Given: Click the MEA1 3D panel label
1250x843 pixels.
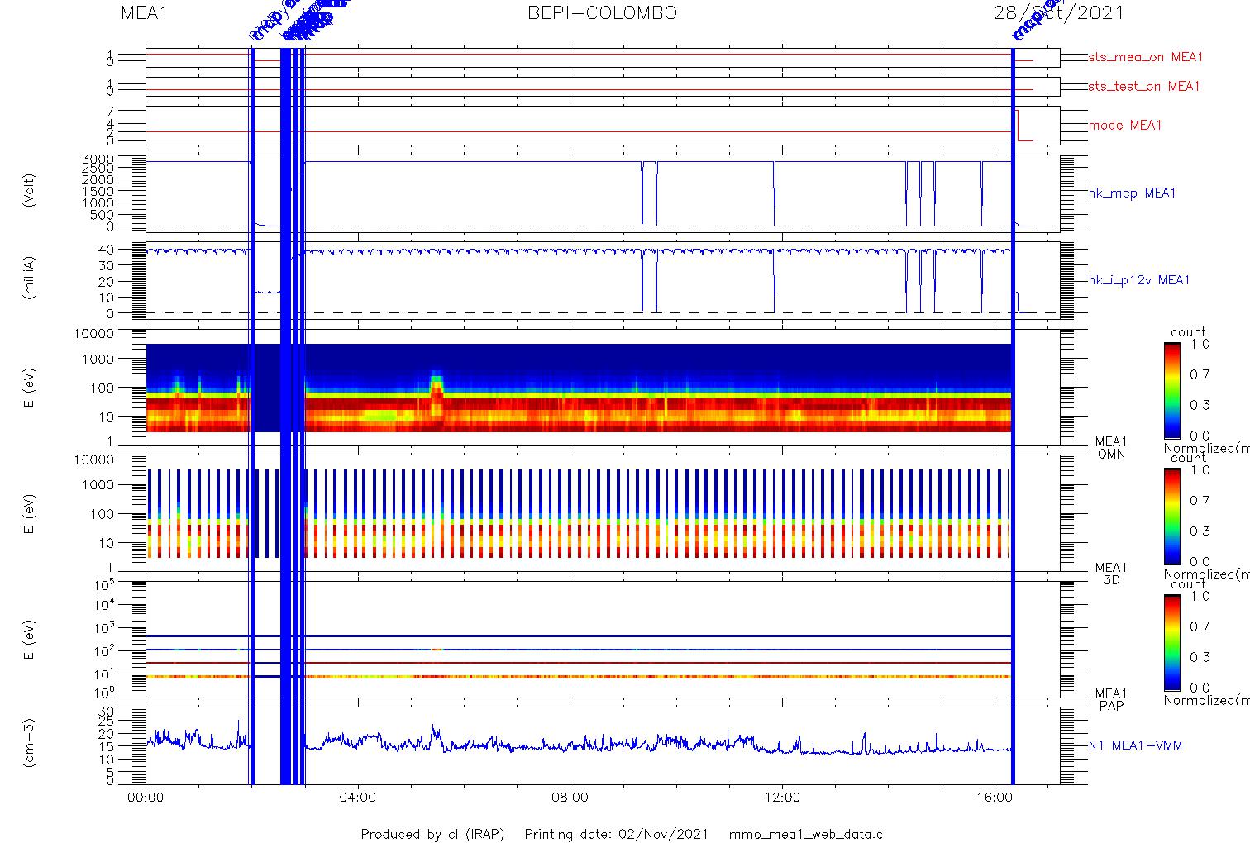Looking at the screenshot, I should pos(1111,574).
